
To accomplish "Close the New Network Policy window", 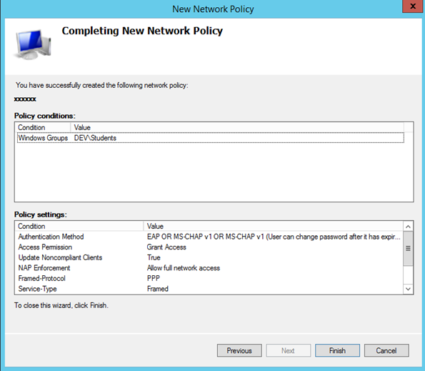I will [413, 6].
